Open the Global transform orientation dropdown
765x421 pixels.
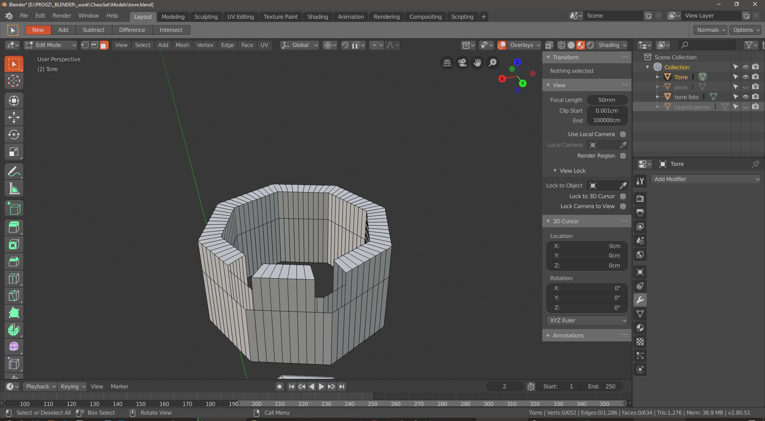coord(300,45)
